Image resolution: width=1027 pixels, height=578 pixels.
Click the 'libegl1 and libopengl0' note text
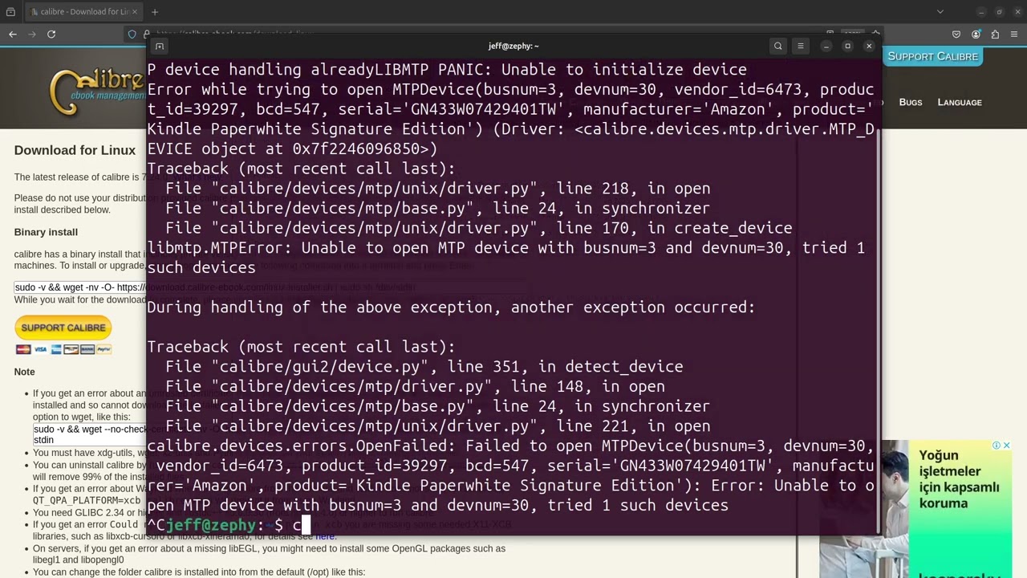point(78,560)
